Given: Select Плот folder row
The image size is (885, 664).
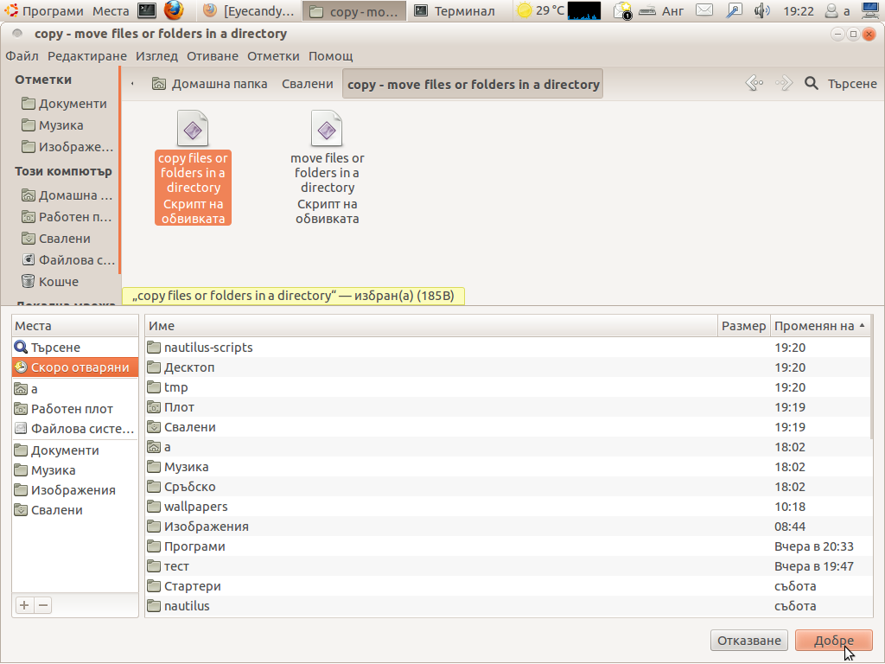Looking at the screenshot, I should [x=508, y=407].
